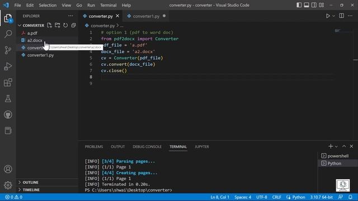Screen dimensions: 358x201
Task: Open the Terminal menu
Action: click(108, 5)
